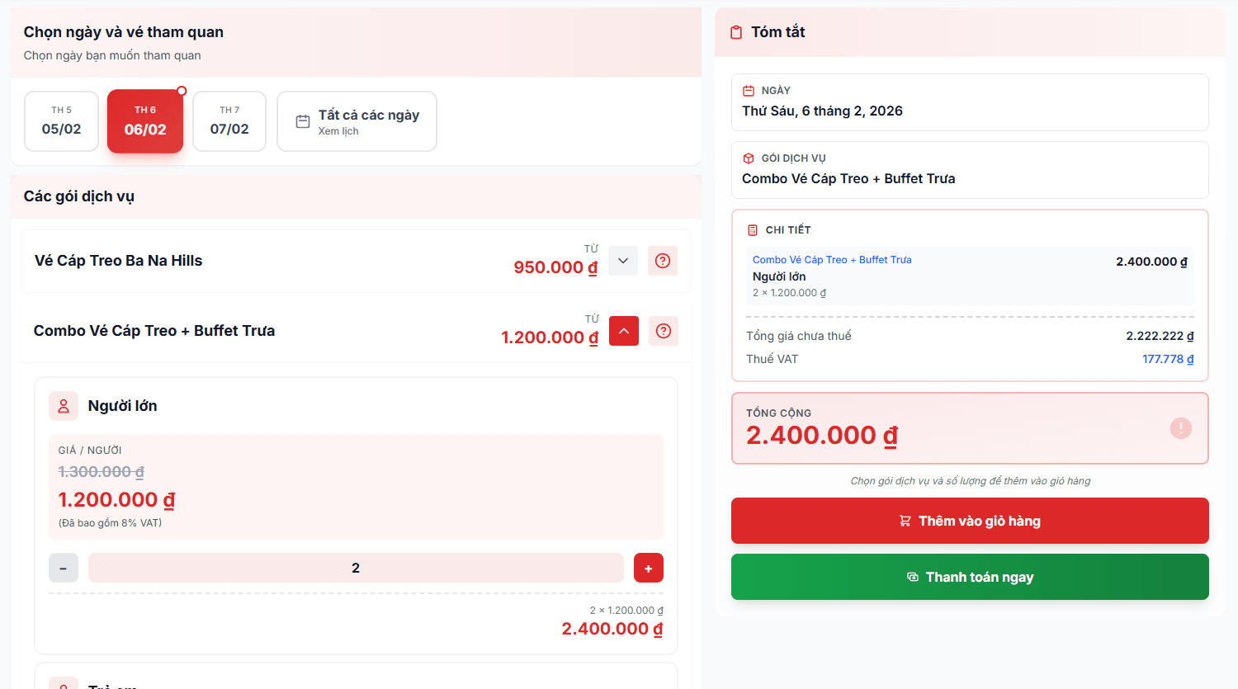Click the help icon for Vé Cáp Treo Ba Na Hills
1238x689 pixels.
coord(662,261)
